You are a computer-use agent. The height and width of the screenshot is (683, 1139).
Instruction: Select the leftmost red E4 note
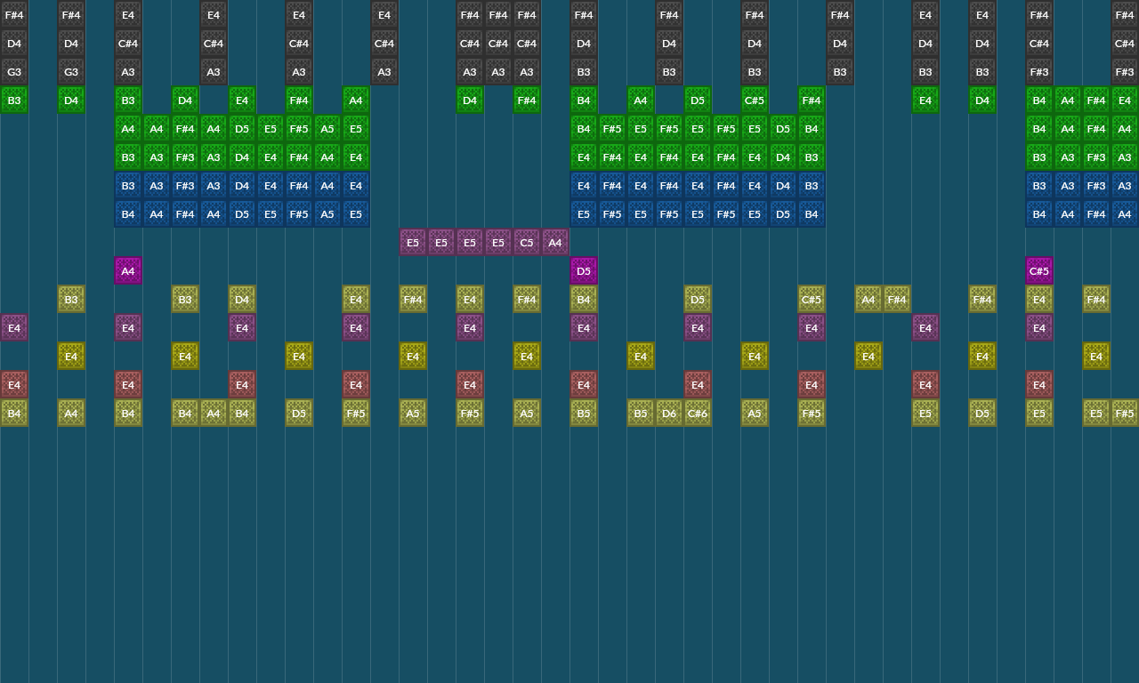(x=14, y=384)
